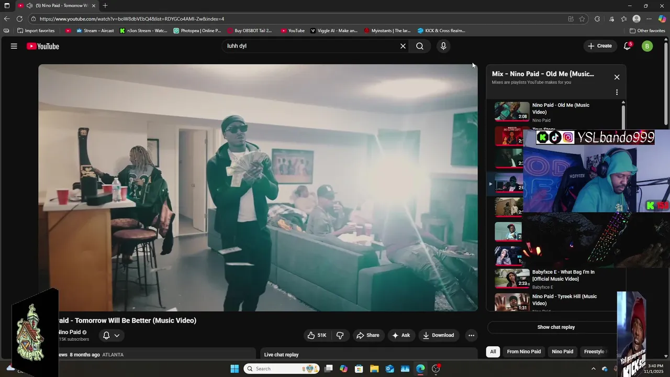Open File Explorer from the taskbar
This screenshot has width=670, height=377.
[374, 369]
